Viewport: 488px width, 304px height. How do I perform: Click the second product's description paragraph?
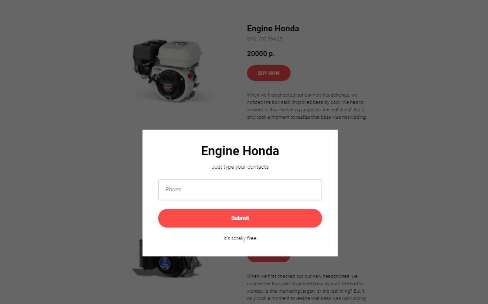coord(307,287)
